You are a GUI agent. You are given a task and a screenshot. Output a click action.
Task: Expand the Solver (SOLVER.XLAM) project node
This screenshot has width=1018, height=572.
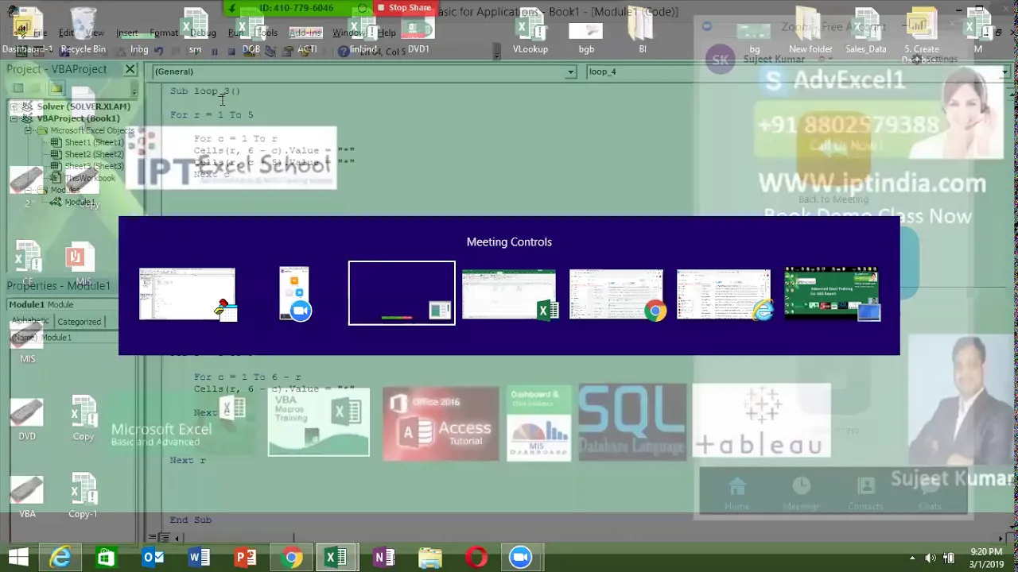[14, 106]
